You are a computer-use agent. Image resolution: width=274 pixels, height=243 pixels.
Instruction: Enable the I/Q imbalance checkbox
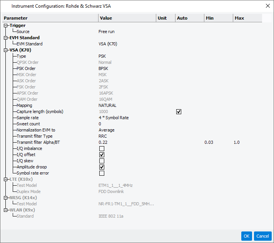[102, 148]
